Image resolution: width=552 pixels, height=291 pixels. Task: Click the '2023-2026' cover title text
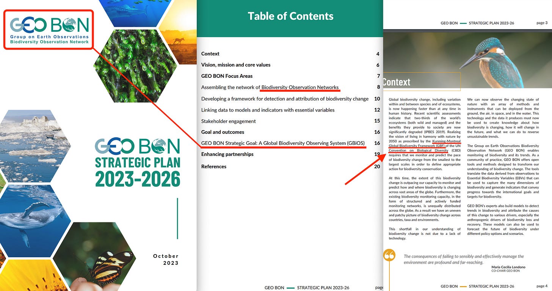coord(137,179)
